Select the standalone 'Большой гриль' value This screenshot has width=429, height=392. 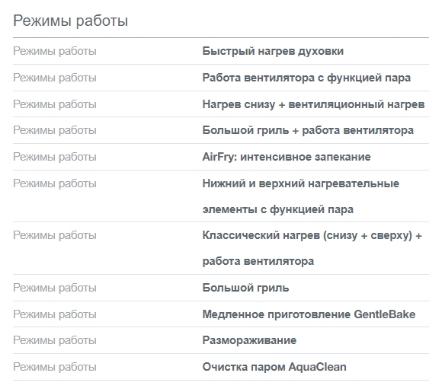pos(245,288)
